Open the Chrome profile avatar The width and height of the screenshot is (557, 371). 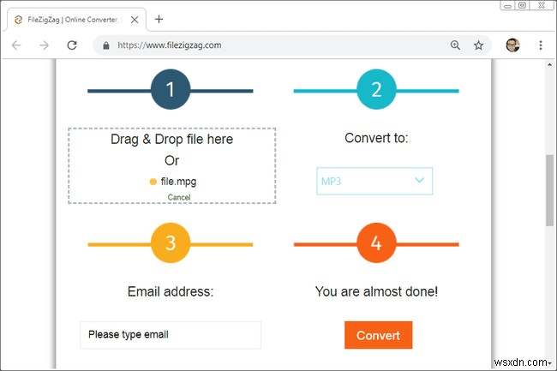coord(512,45)
